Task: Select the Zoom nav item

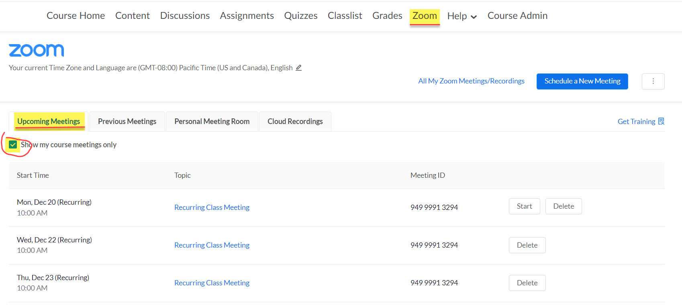Action: [x=425, y=16]
